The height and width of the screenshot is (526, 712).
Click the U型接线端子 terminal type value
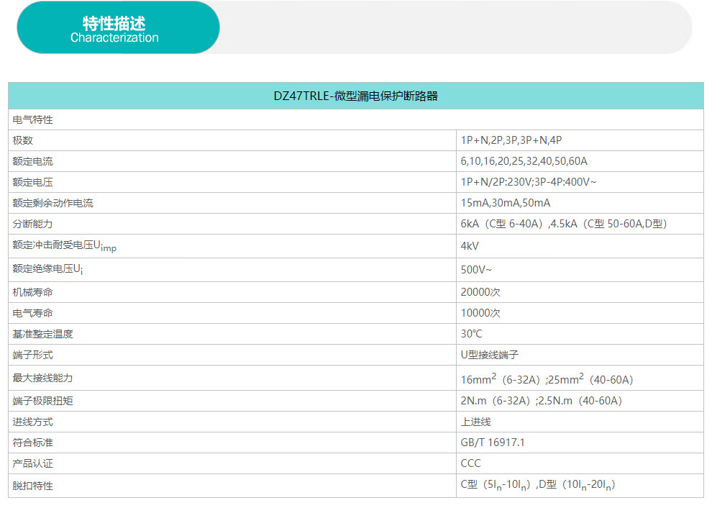490,355
